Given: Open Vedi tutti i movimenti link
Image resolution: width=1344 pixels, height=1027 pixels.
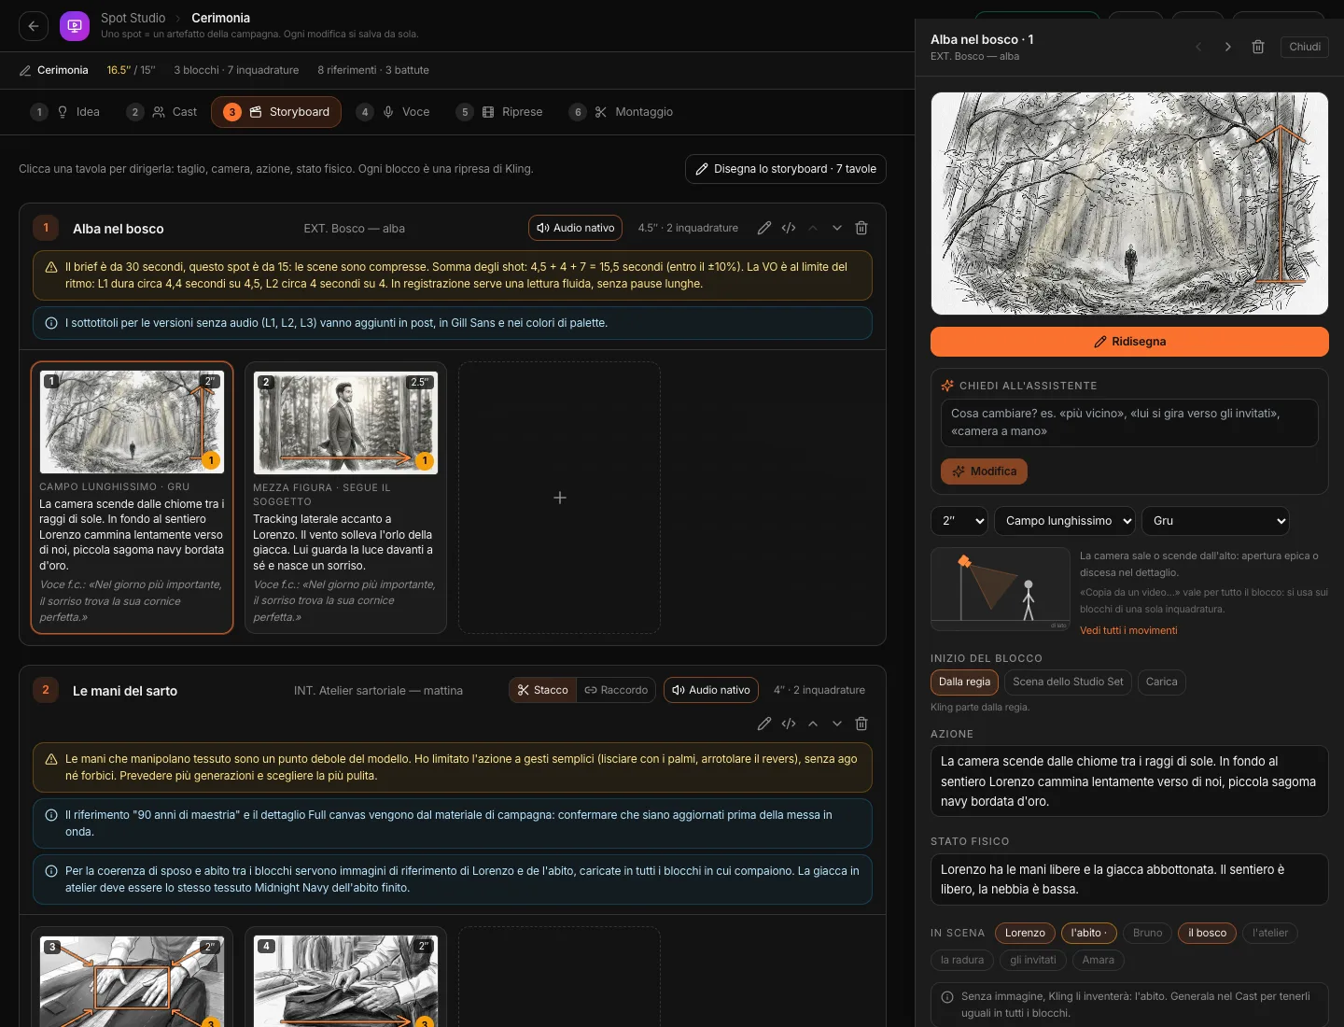Looking at the screenshot, I should (x=1128, y=631).
